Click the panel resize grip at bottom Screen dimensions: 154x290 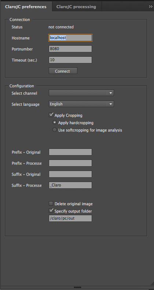pos(77,287)
